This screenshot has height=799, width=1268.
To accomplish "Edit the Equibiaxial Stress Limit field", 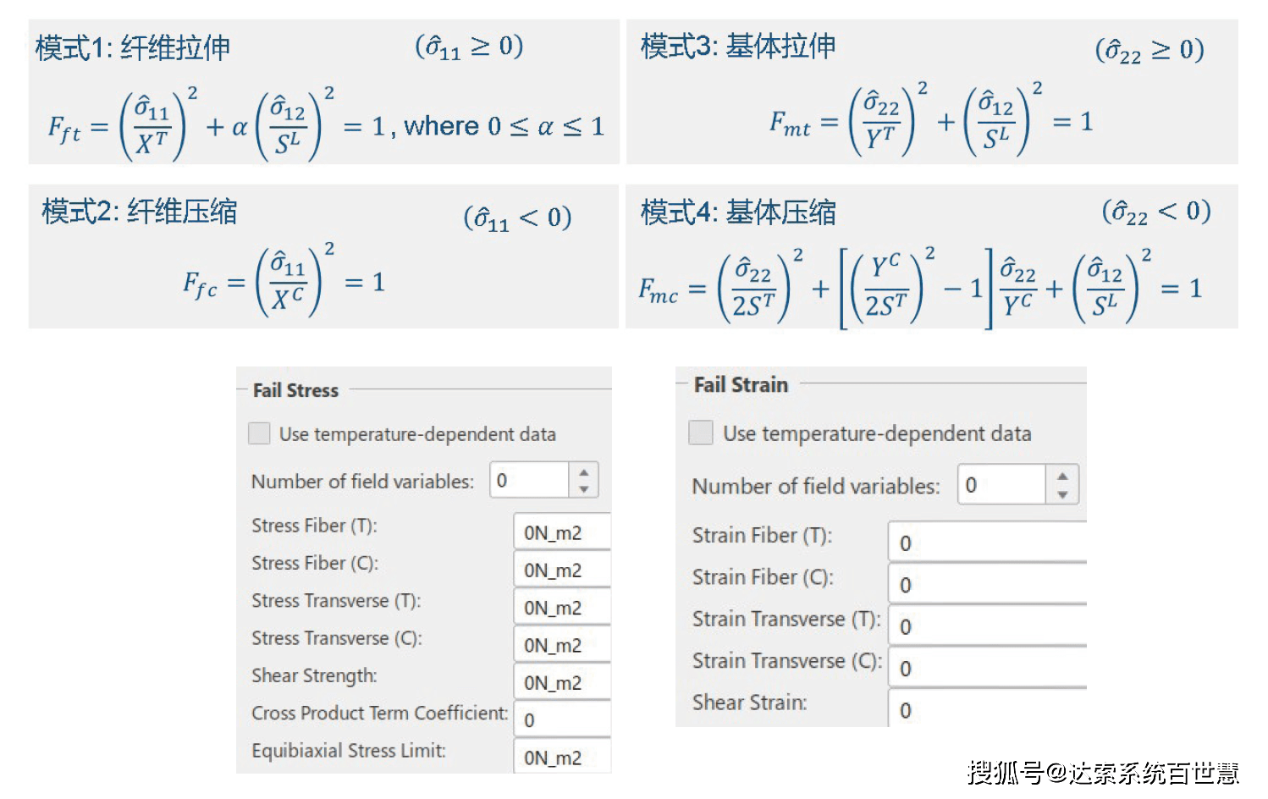I will 562,758.
